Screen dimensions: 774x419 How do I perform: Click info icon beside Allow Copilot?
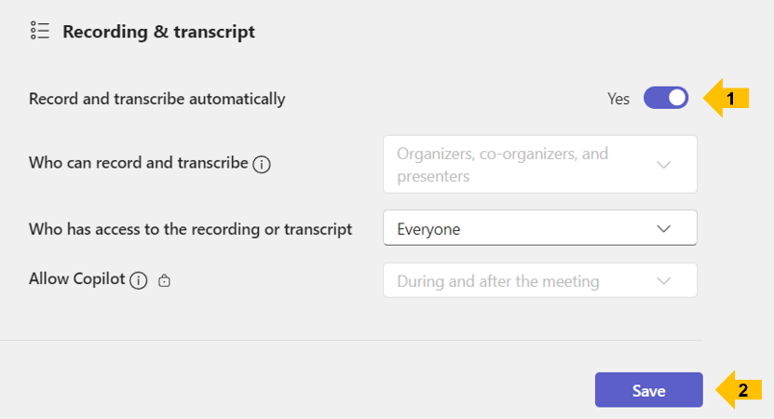(138, 280)
